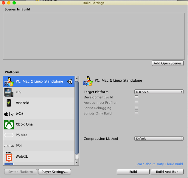Open the Compression Method dropdown
The image size is (188, 178).
159,139
